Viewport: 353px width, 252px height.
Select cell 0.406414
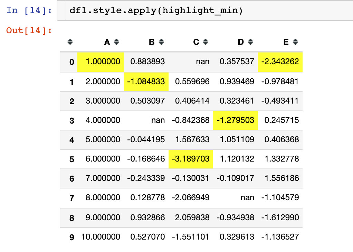click(190, 101)
